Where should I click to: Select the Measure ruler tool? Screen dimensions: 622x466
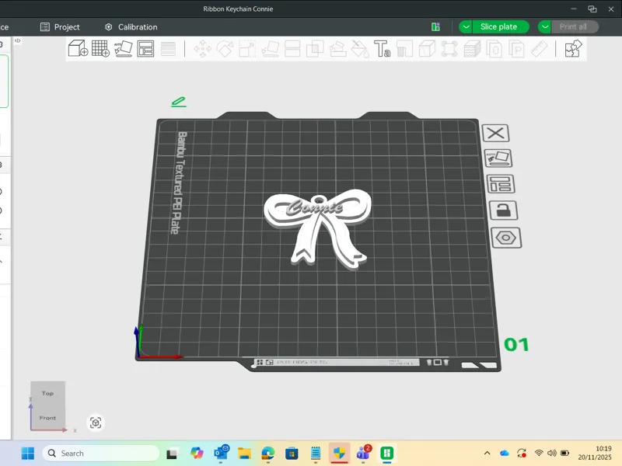click(539, 49)
